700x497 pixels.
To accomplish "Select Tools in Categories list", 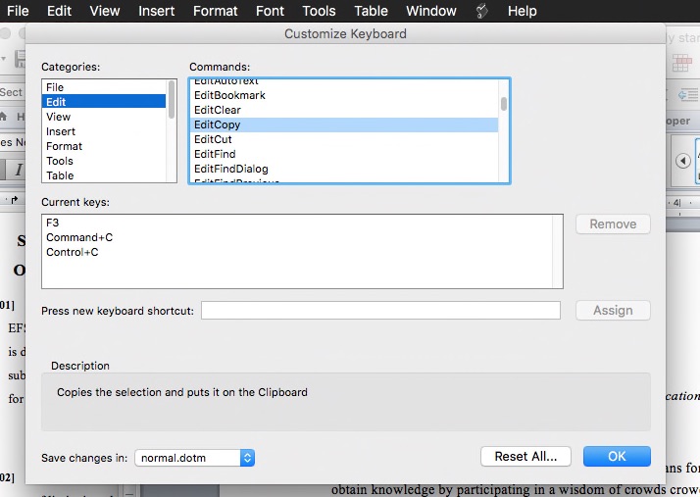I will [x=104, y=161].
